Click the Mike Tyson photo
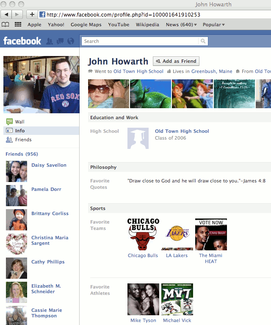The width and height of the screenshot is (271, 325). (143, 299)
